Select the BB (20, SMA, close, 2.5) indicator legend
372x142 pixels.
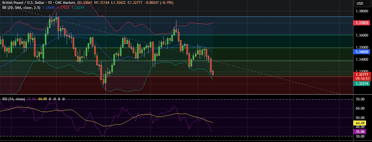click(21, 7)
